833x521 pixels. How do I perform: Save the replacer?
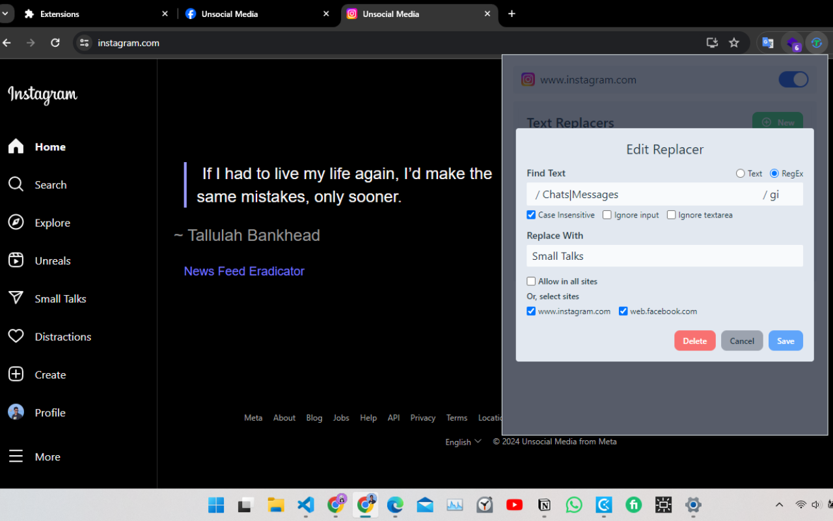pos(785,341)
